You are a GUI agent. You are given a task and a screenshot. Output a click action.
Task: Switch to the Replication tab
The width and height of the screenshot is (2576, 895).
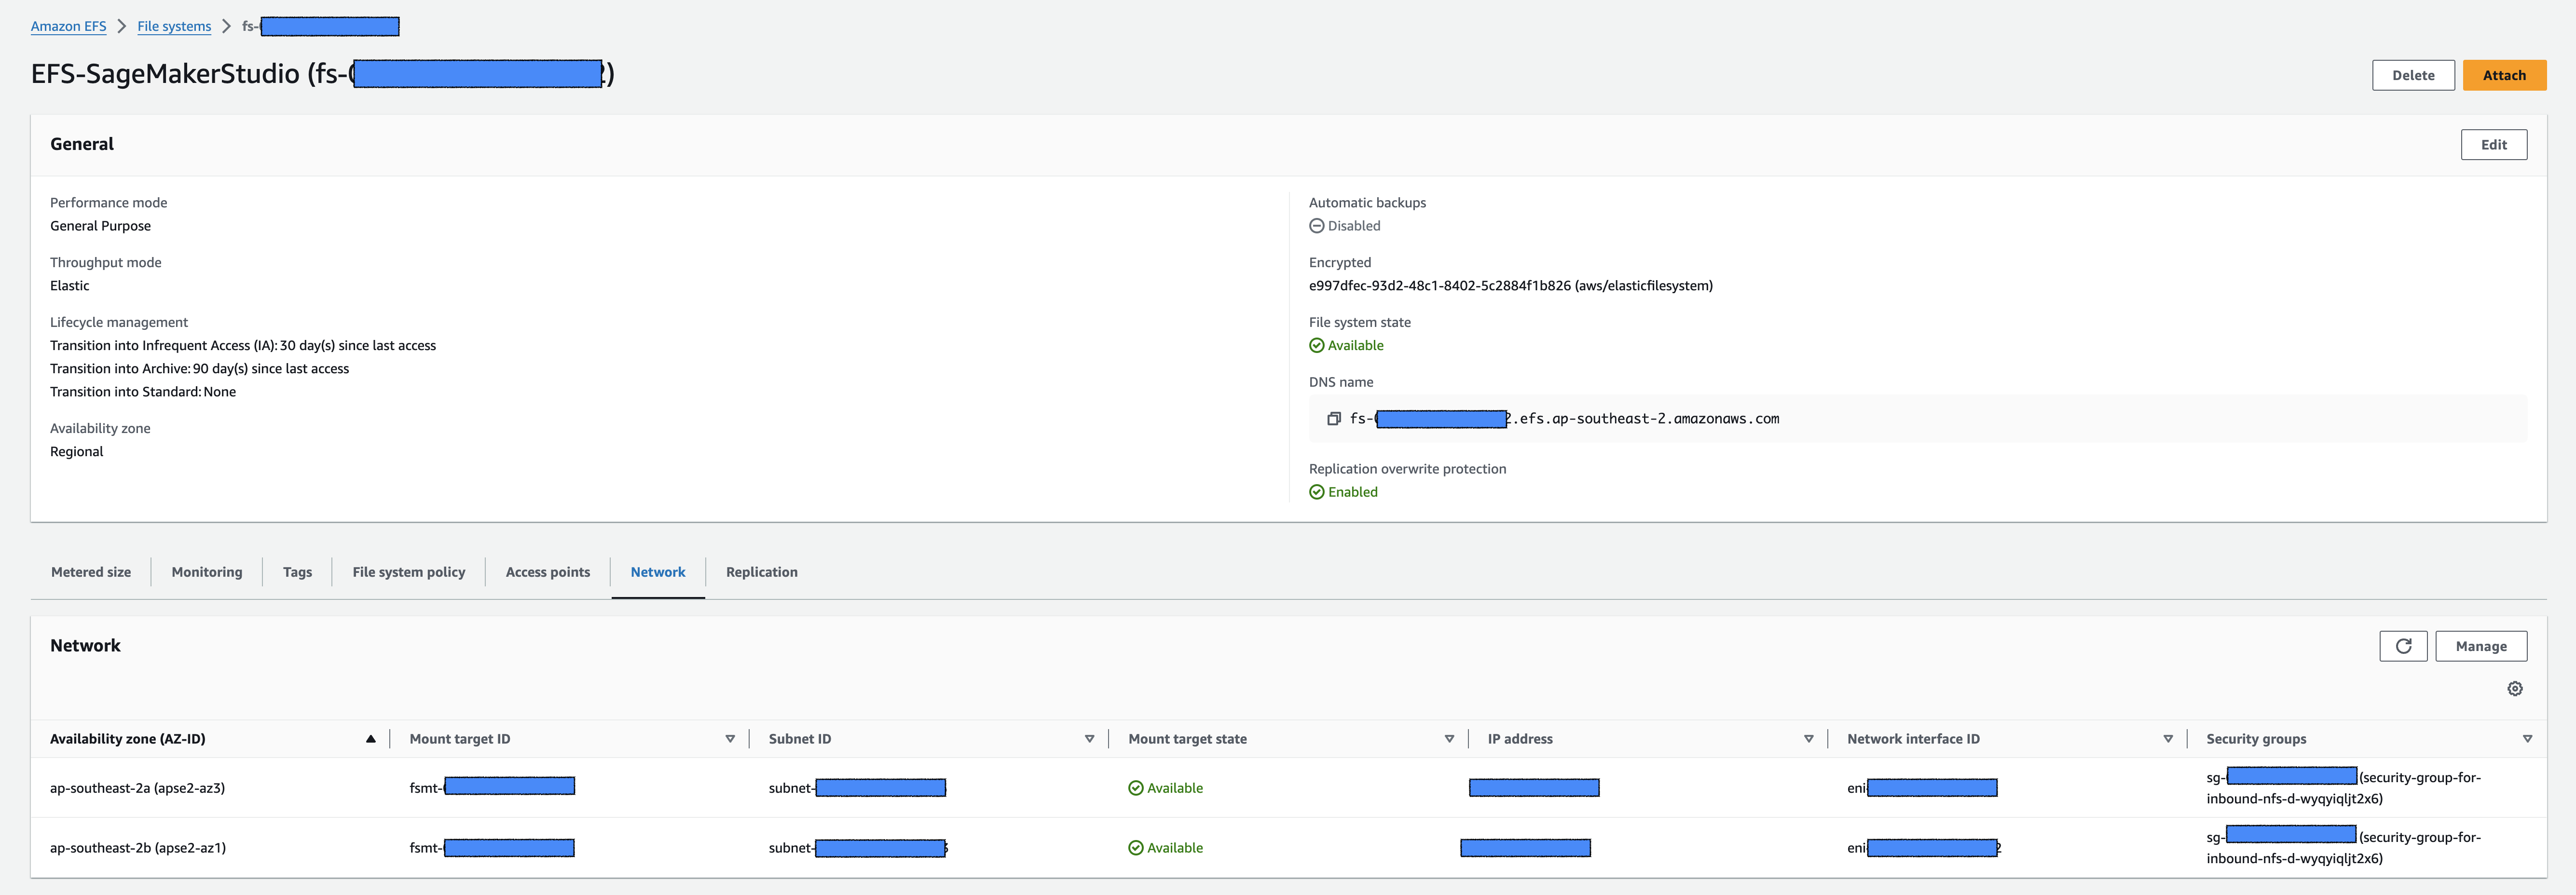761,572
